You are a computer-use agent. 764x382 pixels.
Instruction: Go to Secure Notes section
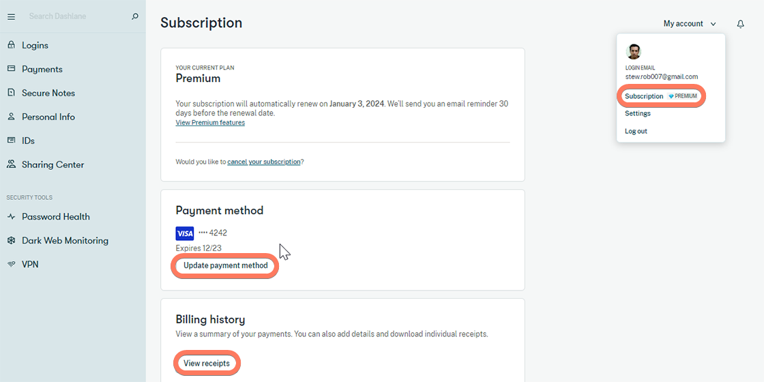[48, 93]
